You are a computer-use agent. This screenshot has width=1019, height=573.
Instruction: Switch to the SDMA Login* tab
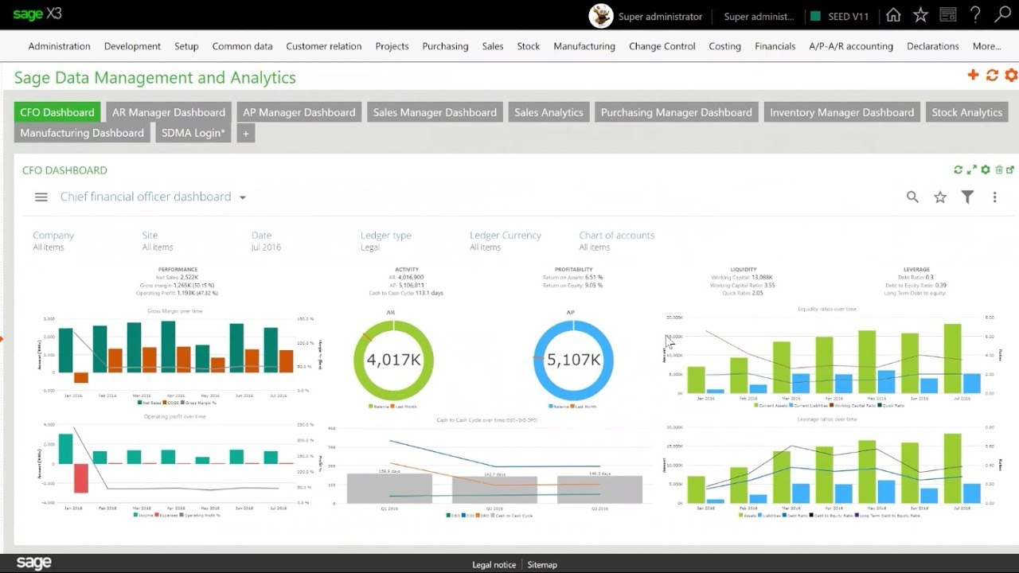[x=193, y=133]
